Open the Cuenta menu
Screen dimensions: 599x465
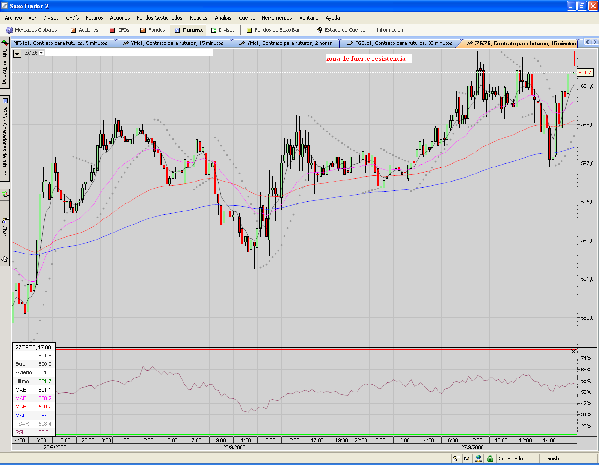(x=247, y=18)
